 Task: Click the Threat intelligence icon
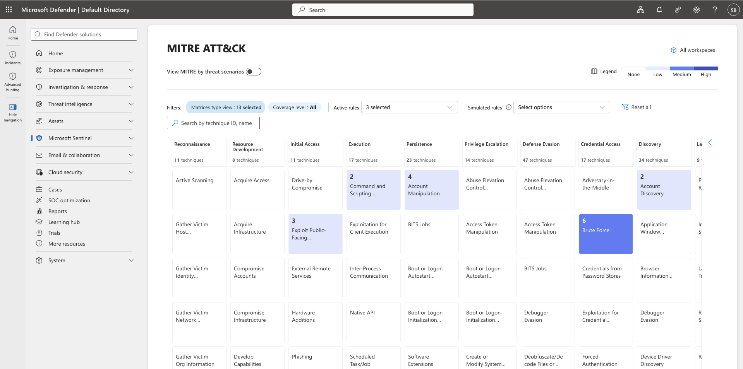point(39,104)
